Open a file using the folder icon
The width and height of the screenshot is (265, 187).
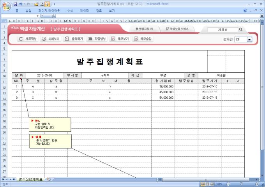tap(36, 4)
